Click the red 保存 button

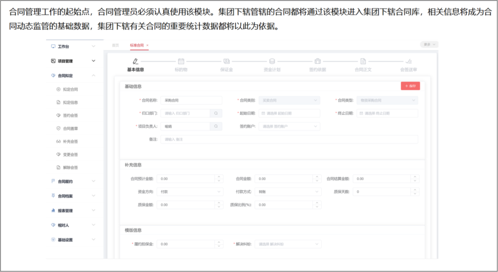(x=410, y=86)
